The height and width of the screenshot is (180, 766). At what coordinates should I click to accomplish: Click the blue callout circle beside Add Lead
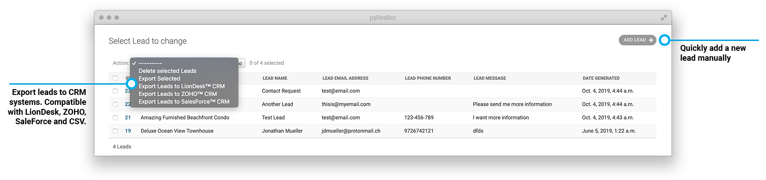point(664,40)
